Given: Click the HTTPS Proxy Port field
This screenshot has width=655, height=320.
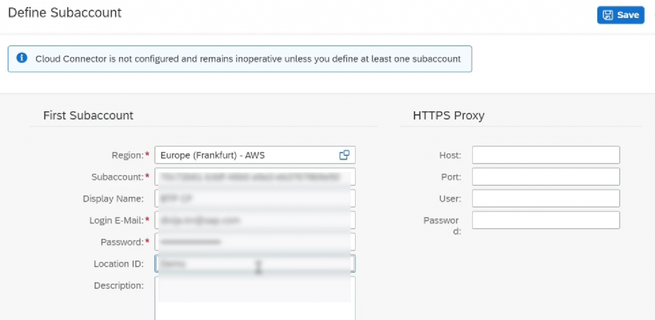Looking at the screenshot, I should [546, 177].
